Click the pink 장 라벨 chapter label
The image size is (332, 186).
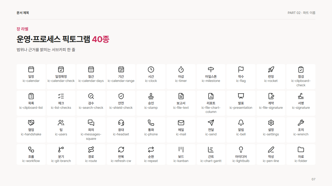pyautogui.click(x=22, y=29)
